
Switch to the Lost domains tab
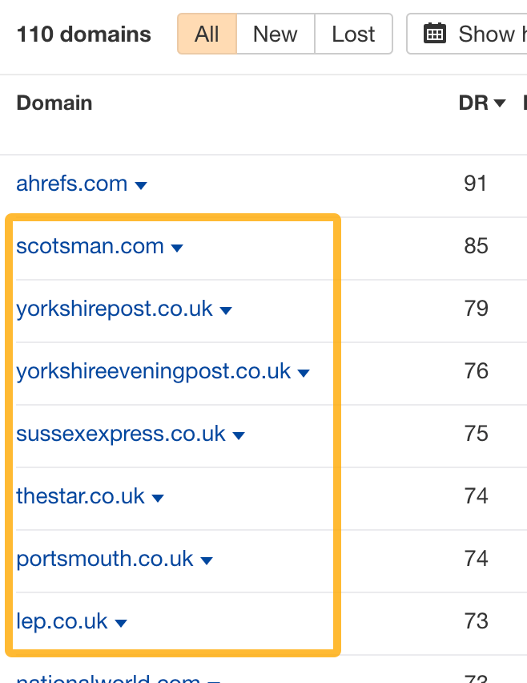[x=352, y=34]
